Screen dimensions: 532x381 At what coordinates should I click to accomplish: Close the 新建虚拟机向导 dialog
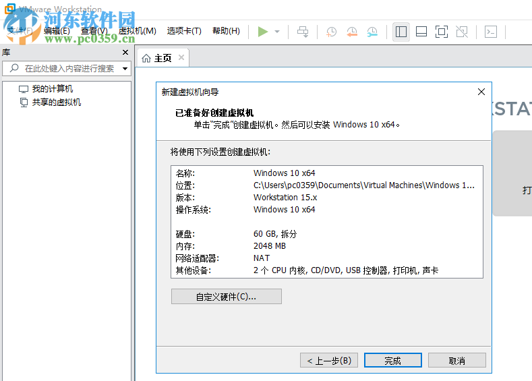tap(481, 92)
